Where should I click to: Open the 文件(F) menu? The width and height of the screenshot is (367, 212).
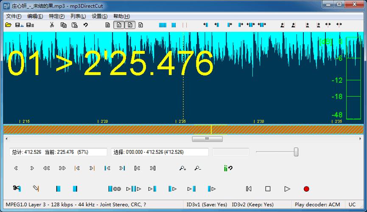tap(14, 16)
